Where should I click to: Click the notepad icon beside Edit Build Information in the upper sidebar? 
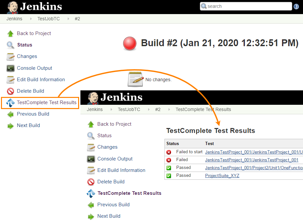[x=11, y=80]
